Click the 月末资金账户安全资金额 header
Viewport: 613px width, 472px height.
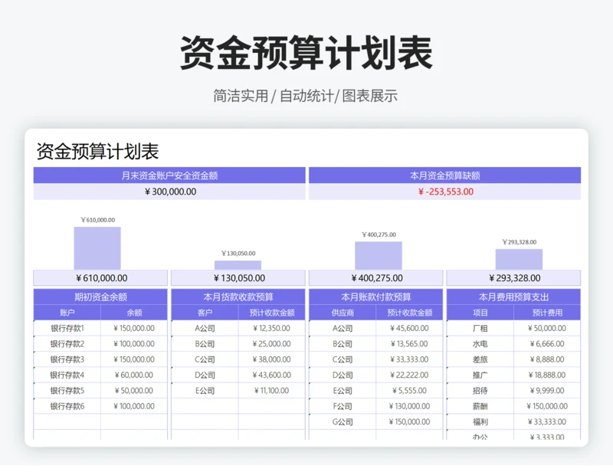(169, 175)
